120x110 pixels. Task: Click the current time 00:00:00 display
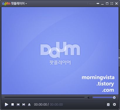coord(40,104)
